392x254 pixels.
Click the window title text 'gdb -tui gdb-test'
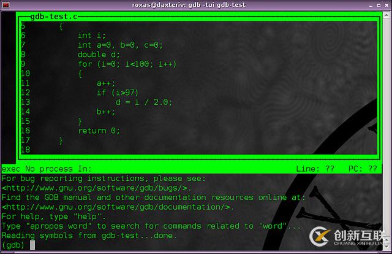[217, 5]
